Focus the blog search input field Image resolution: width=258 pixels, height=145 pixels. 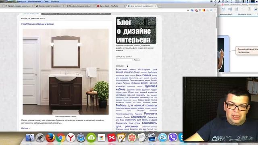124,60
